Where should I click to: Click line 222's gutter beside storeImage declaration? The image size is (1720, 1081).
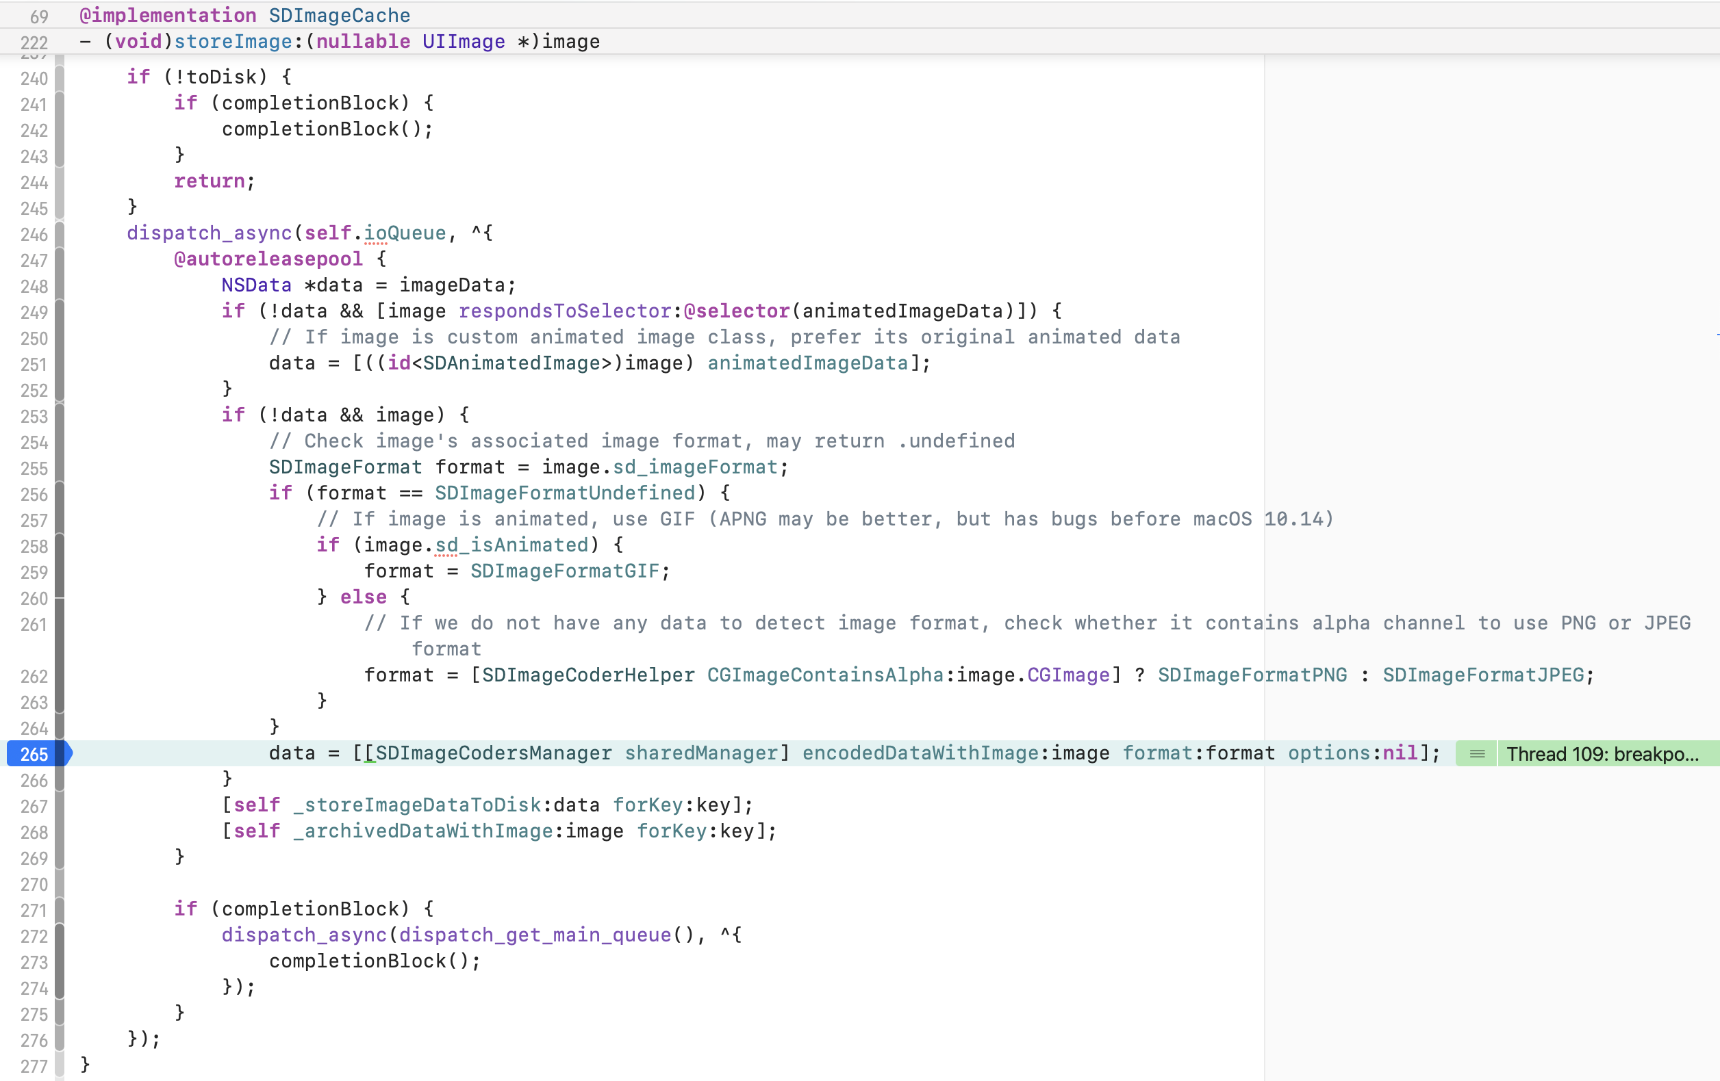34,42
